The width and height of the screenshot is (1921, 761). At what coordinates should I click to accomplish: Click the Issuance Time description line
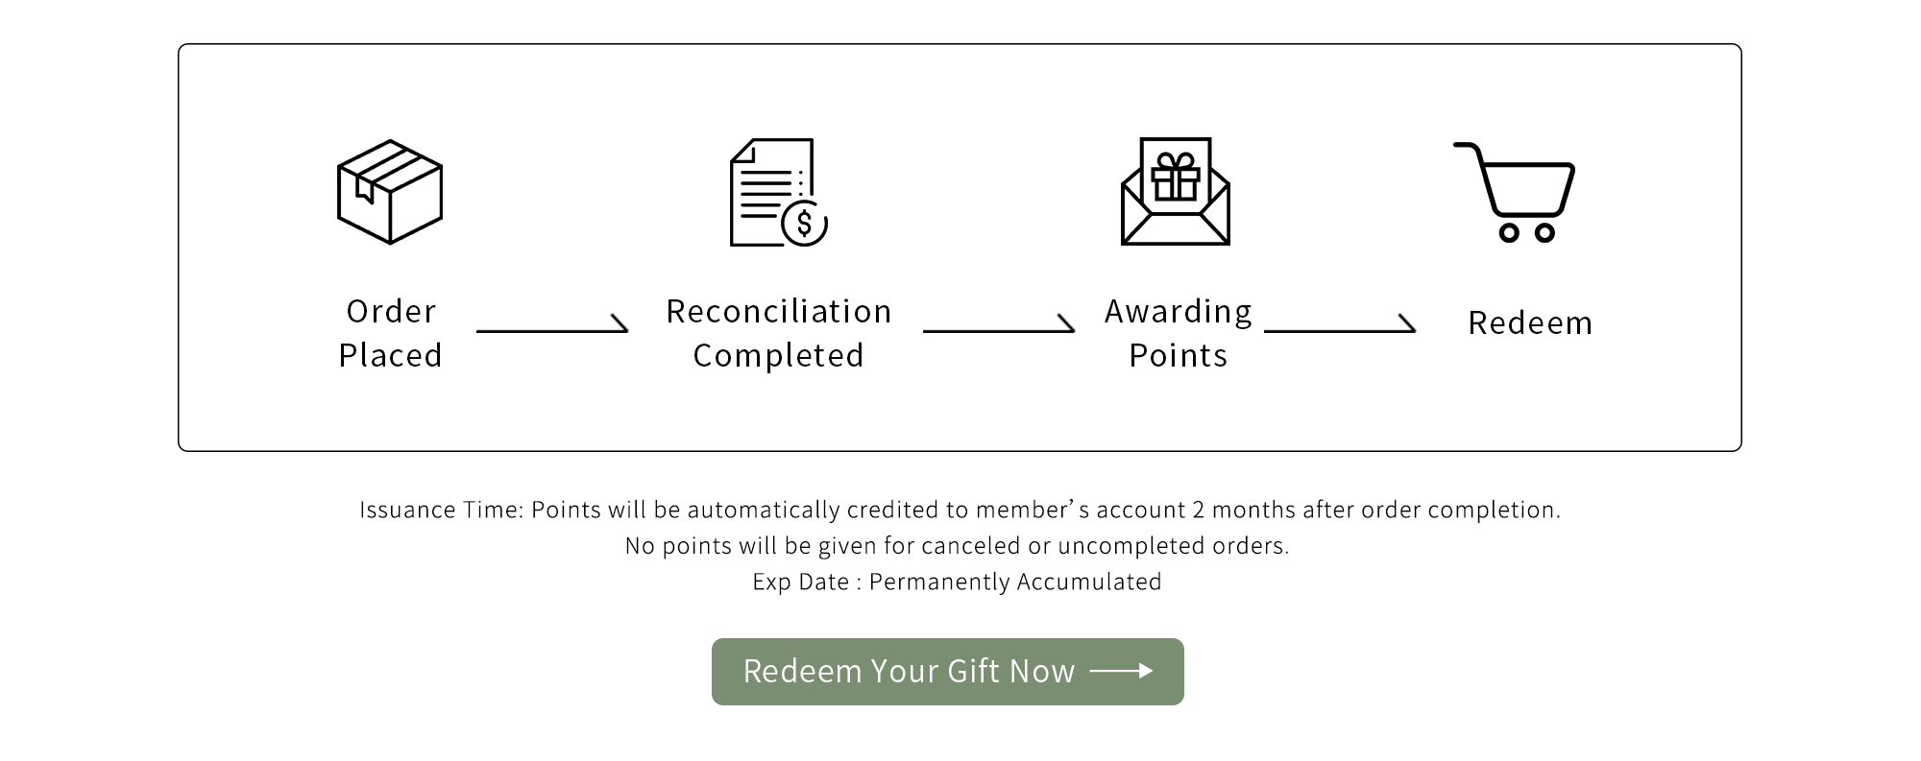pos(960,510)
